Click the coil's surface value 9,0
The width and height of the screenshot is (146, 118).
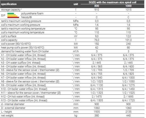pos(97,36)
